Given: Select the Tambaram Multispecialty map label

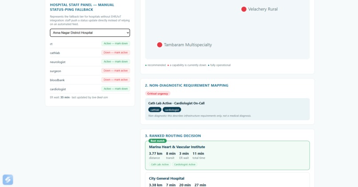Looking at the screenshot, I should [x=188, y=45].
